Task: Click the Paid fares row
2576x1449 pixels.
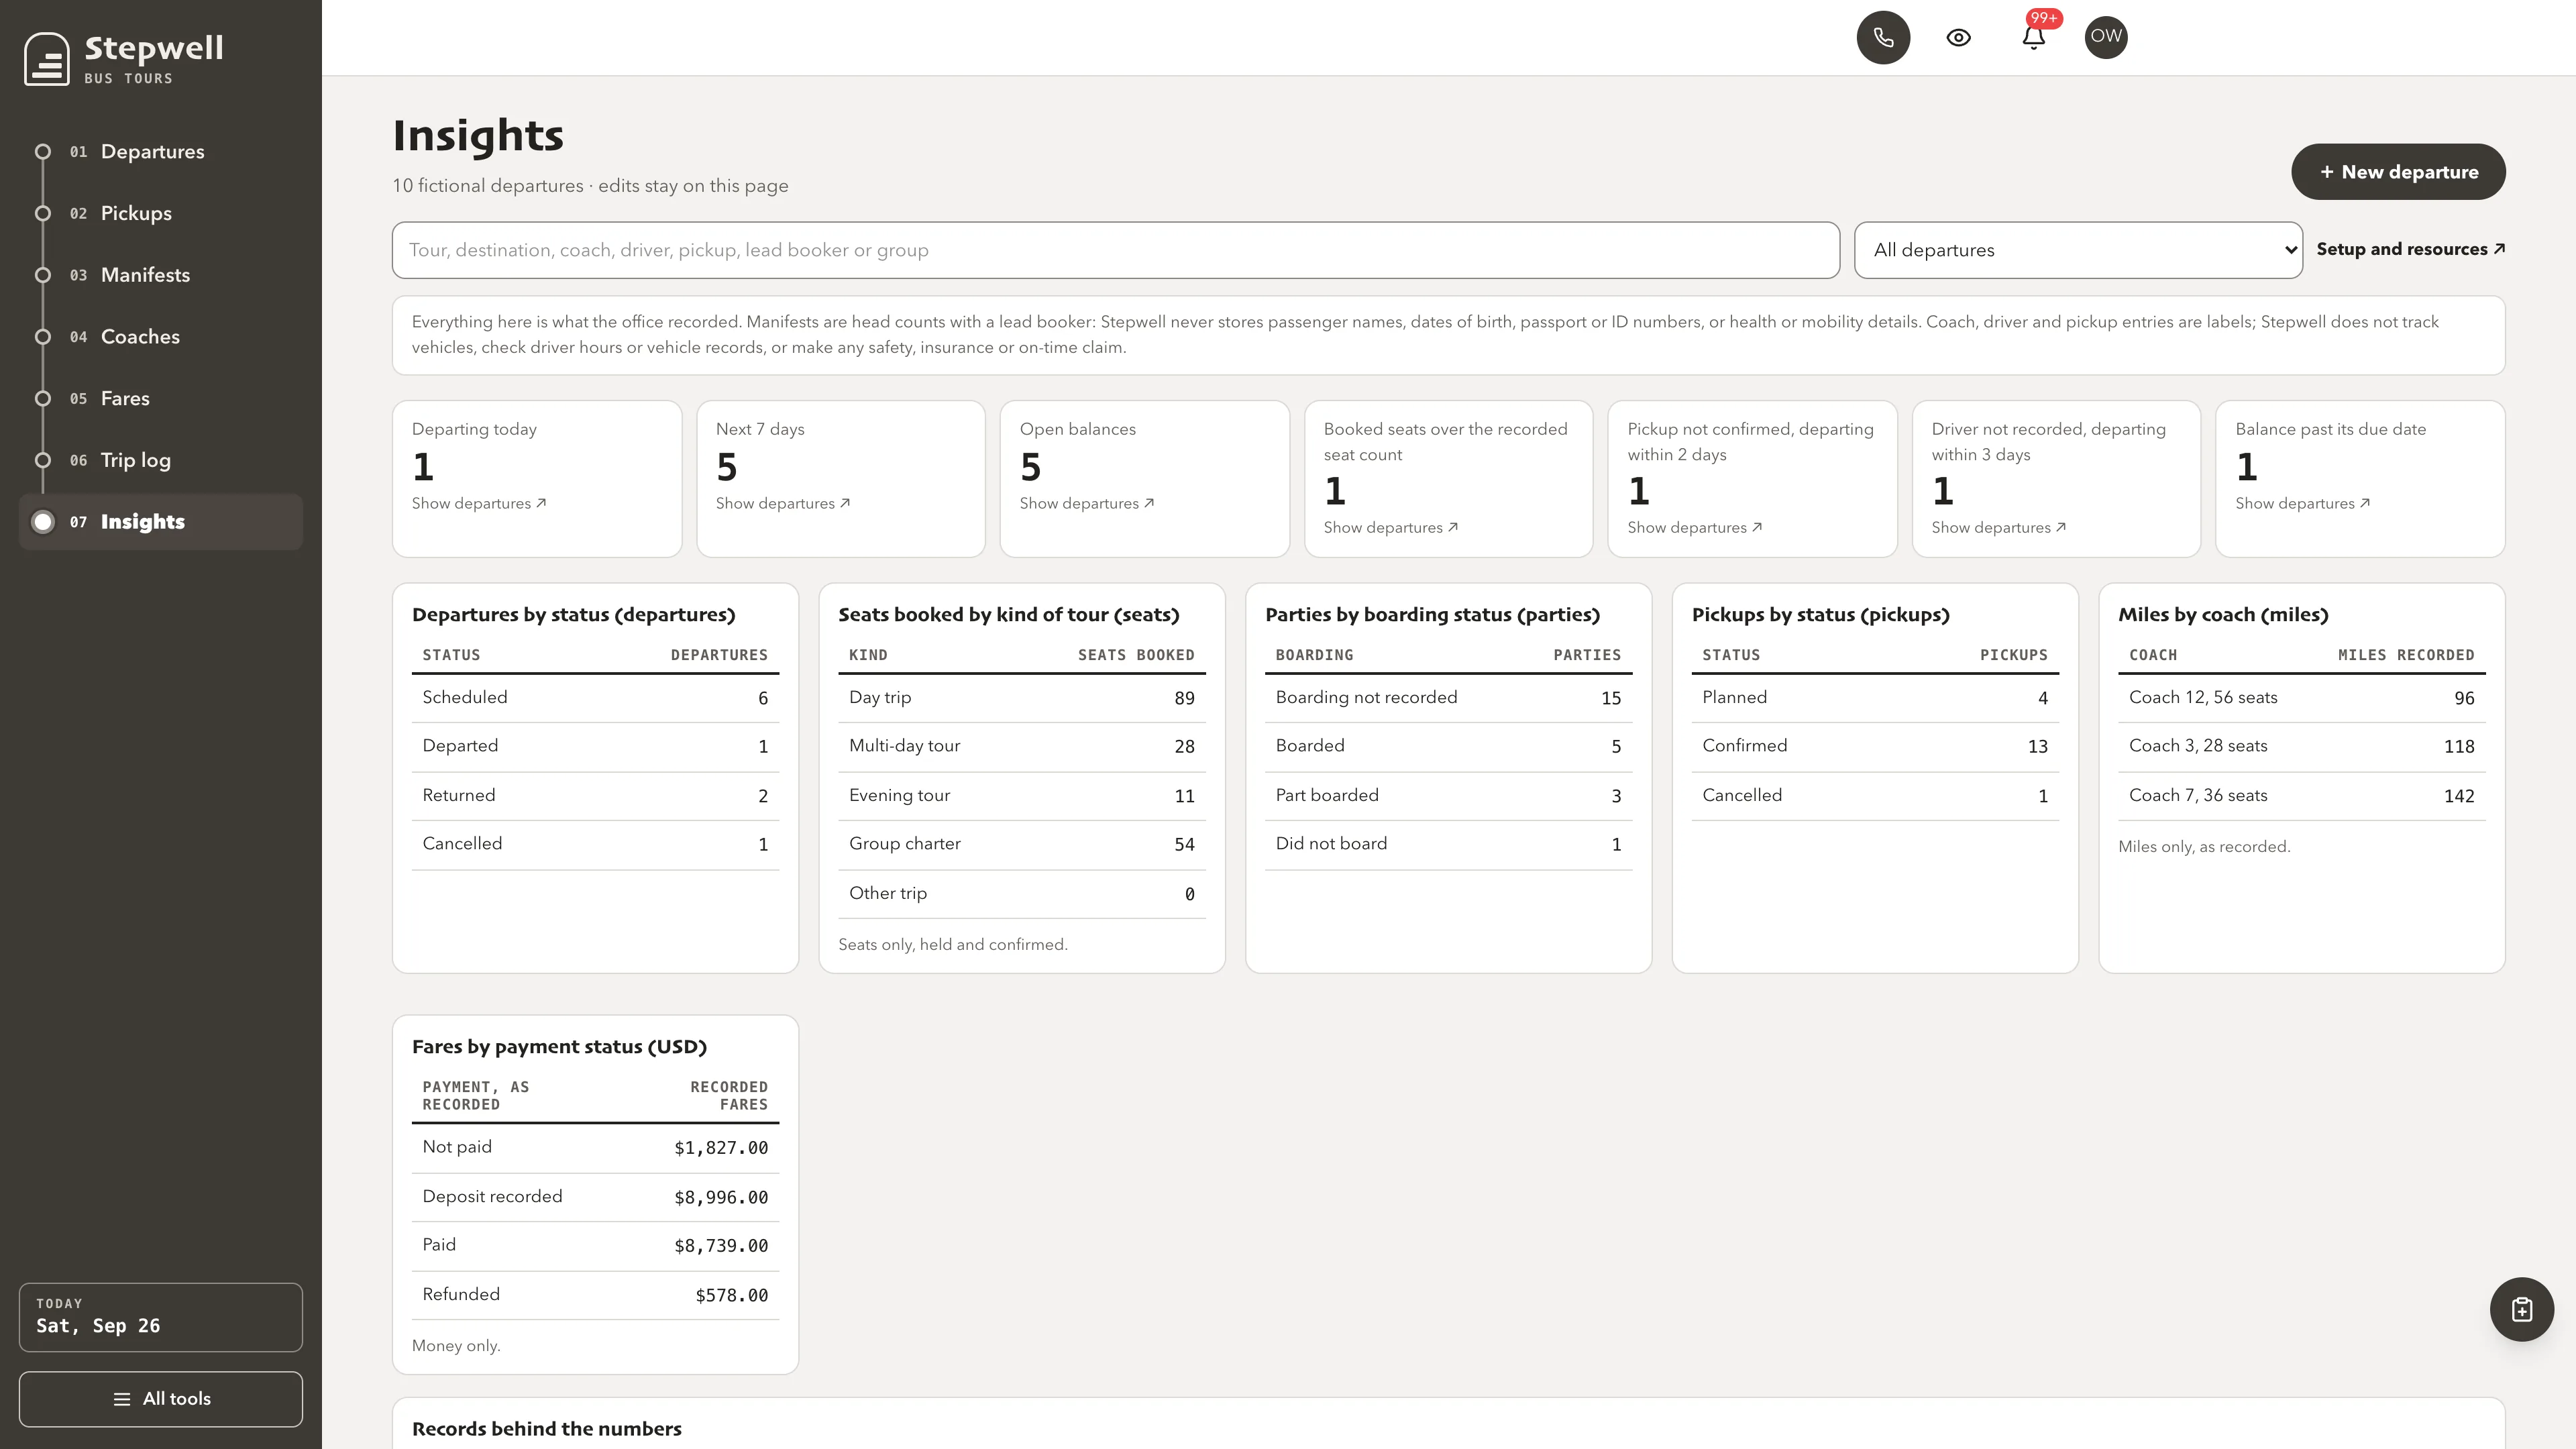Action: [595, 1246]
